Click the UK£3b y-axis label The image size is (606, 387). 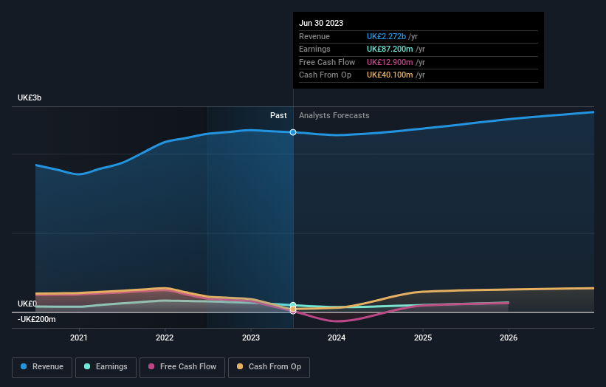pos(30,97)
